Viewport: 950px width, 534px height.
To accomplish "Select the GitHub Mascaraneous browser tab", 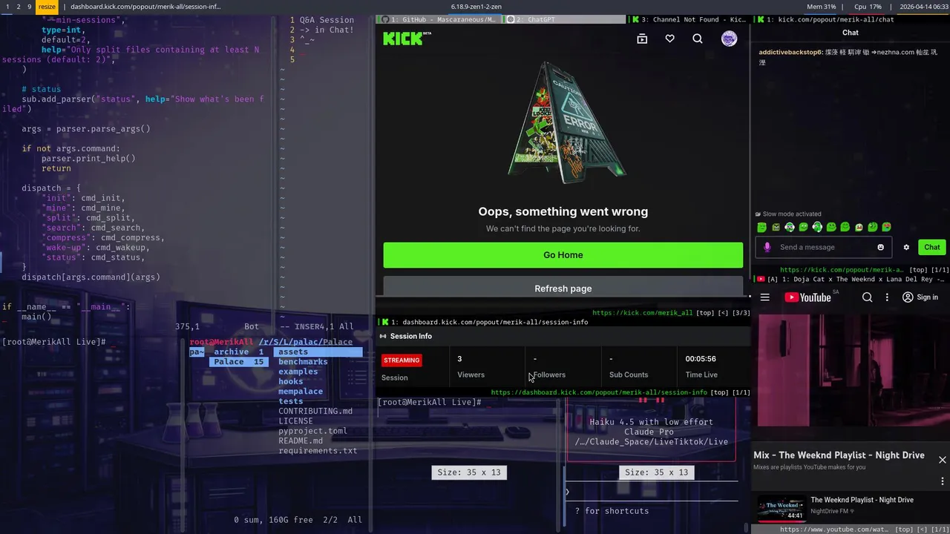I will coord(440,19).
